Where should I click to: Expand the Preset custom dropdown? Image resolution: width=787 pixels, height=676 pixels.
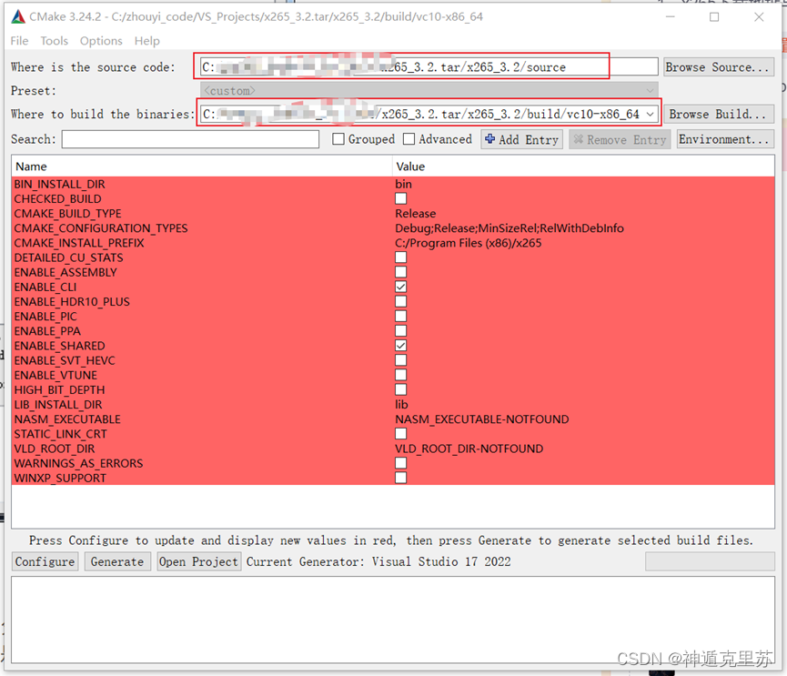pyautogui.click(x=429, y=91)
